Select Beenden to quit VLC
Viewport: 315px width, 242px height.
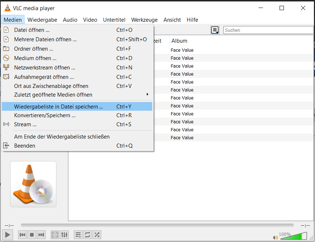(x=77, y=145)
